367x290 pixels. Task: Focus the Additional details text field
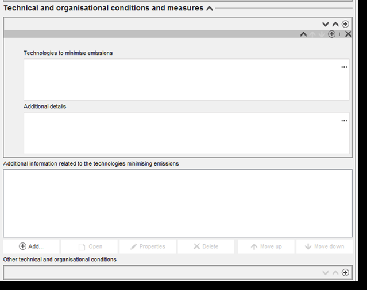[186, 133]
